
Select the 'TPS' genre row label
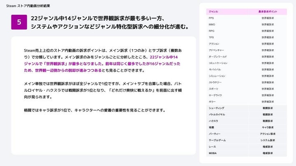click(211, 37)
